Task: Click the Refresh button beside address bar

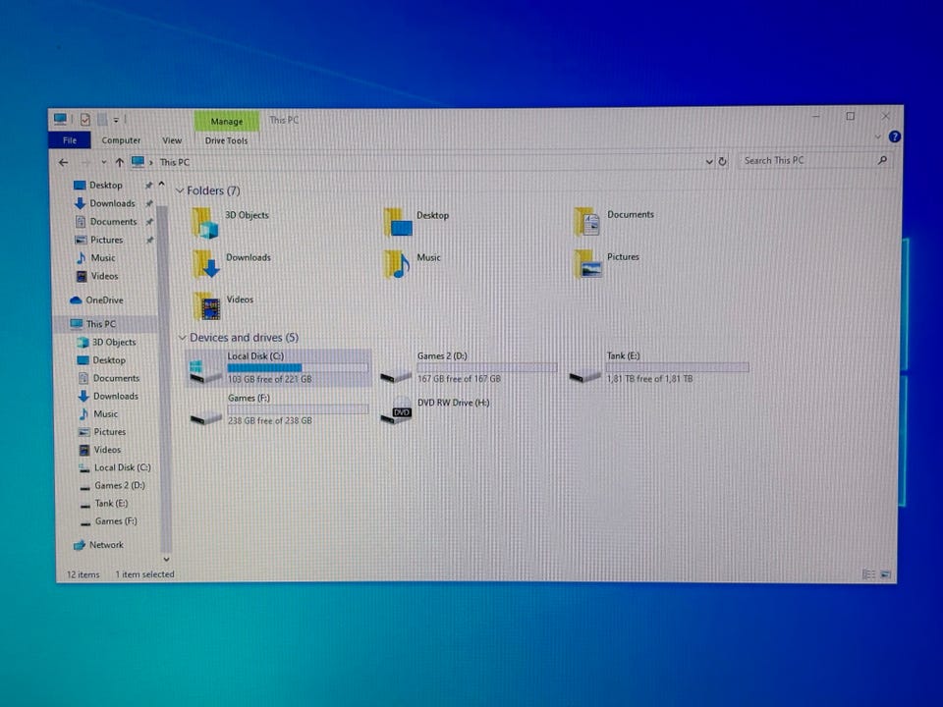Action: (723, 161)
